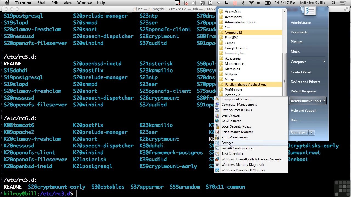Open the Help menu in menu bar

(x=101, y=3)
